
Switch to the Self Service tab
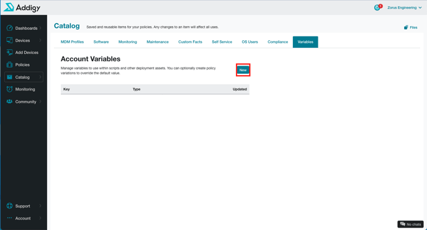tap(222, 42)
